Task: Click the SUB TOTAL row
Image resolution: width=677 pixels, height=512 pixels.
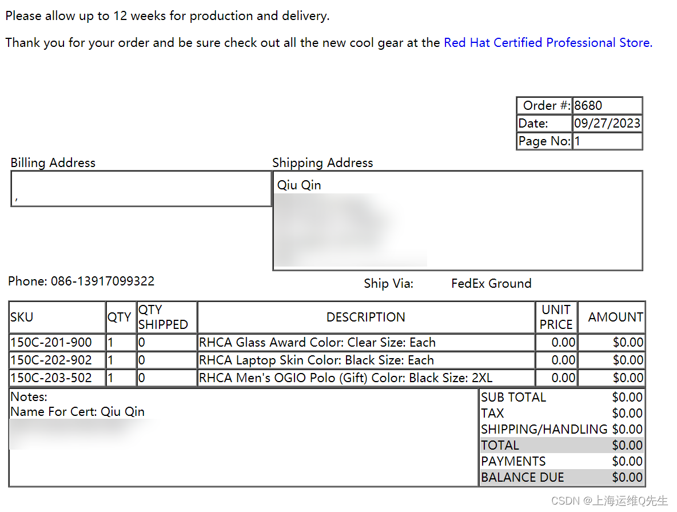Action: 561,397
